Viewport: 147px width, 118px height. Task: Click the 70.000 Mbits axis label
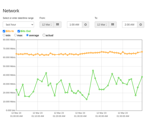(9, 49)
